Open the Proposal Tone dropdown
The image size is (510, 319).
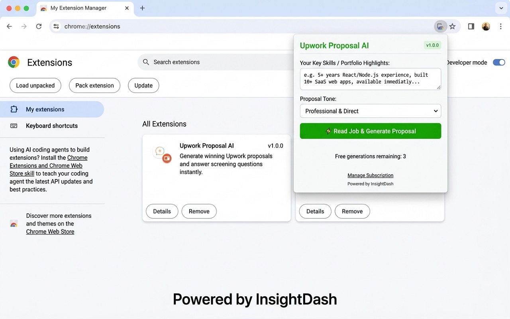(x=371, y=111)
